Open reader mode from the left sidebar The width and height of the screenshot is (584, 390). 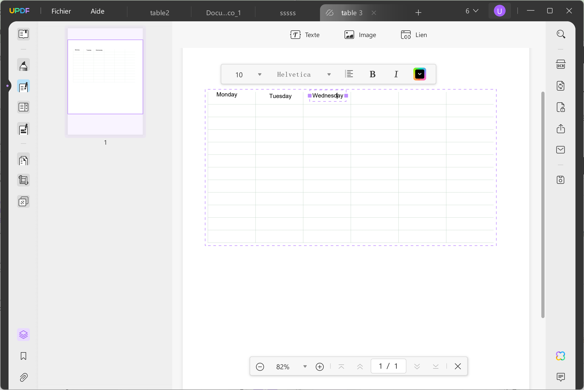(23, 34)
